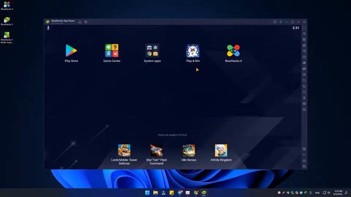Viewport: 351px width, 197px height.
Task: Click the 2:31 Android clock text
Action: click(296, 28)
